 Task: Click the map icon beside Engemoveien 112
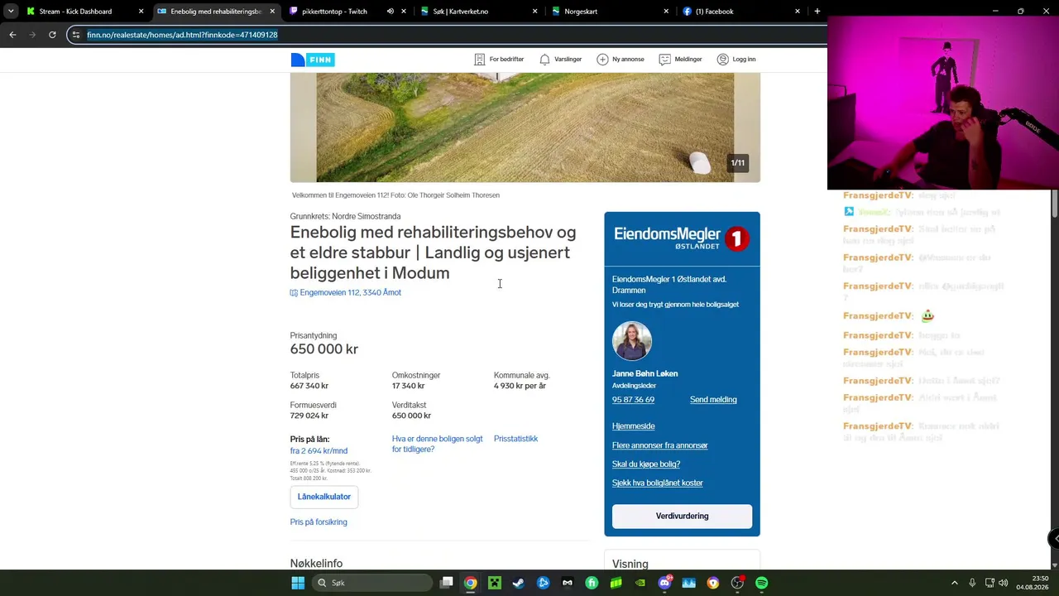click(x=294, y=293)
